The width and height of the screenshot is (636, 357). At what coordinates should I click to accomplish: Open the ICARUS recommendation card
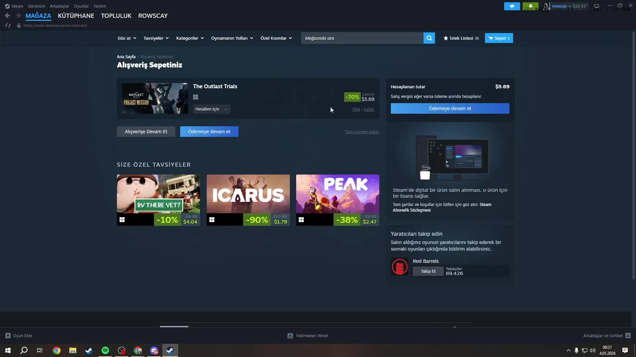coord(248,200)
